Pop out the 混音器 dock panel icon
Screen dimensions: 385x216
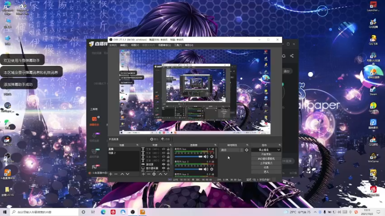tap(215, 145)
